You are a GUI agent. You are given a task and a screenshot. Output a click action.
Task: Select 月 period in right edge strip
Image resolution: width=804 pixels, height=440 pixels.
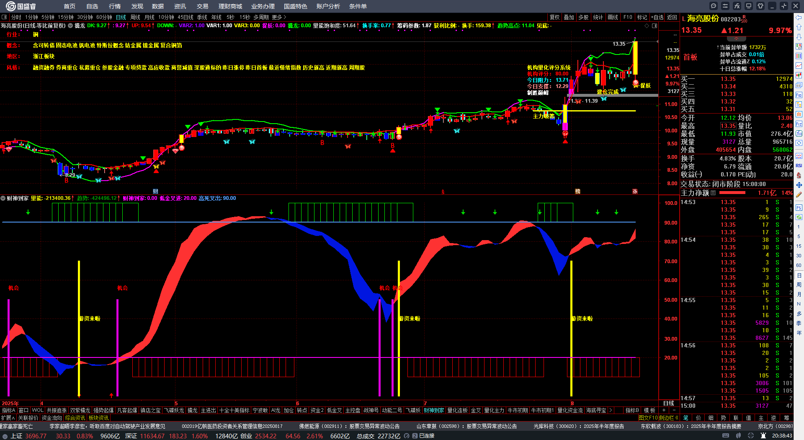tap(799, 295)
